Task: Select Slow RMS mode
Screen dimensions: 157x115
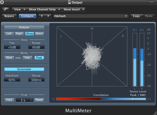Action: tap(9, 58)
